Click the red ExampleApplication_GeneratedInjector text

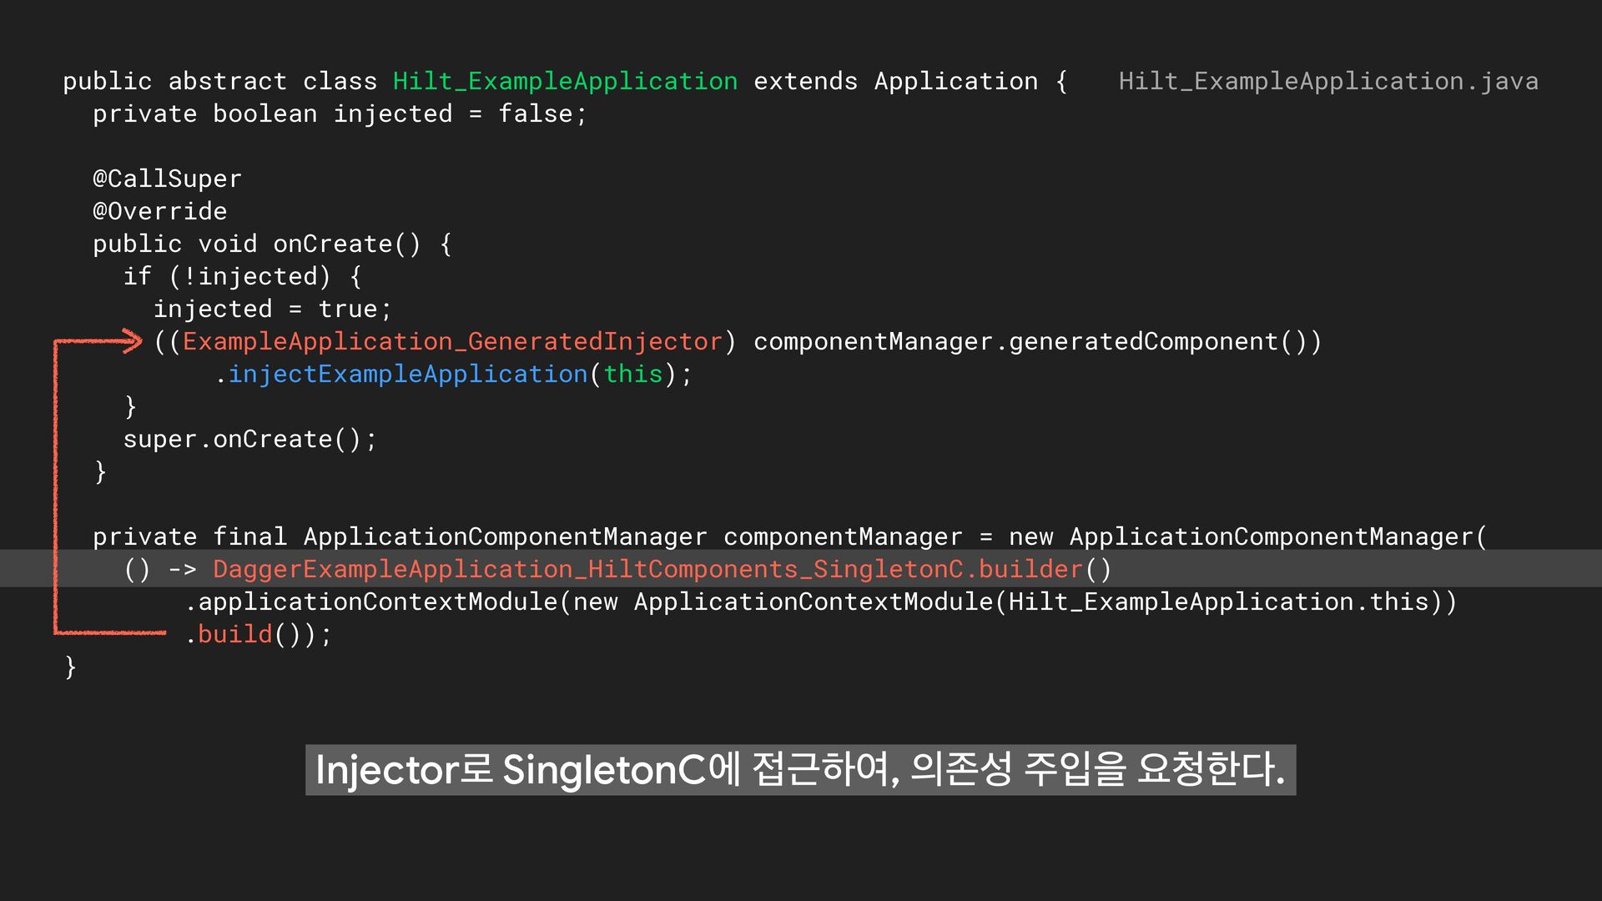[x=451, y=341]
